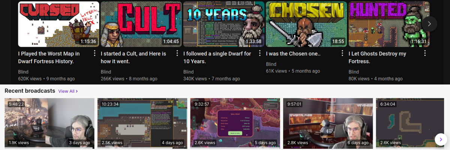Open three-dot menu for Ghosts Destroy Fortress video

[425, 53]
